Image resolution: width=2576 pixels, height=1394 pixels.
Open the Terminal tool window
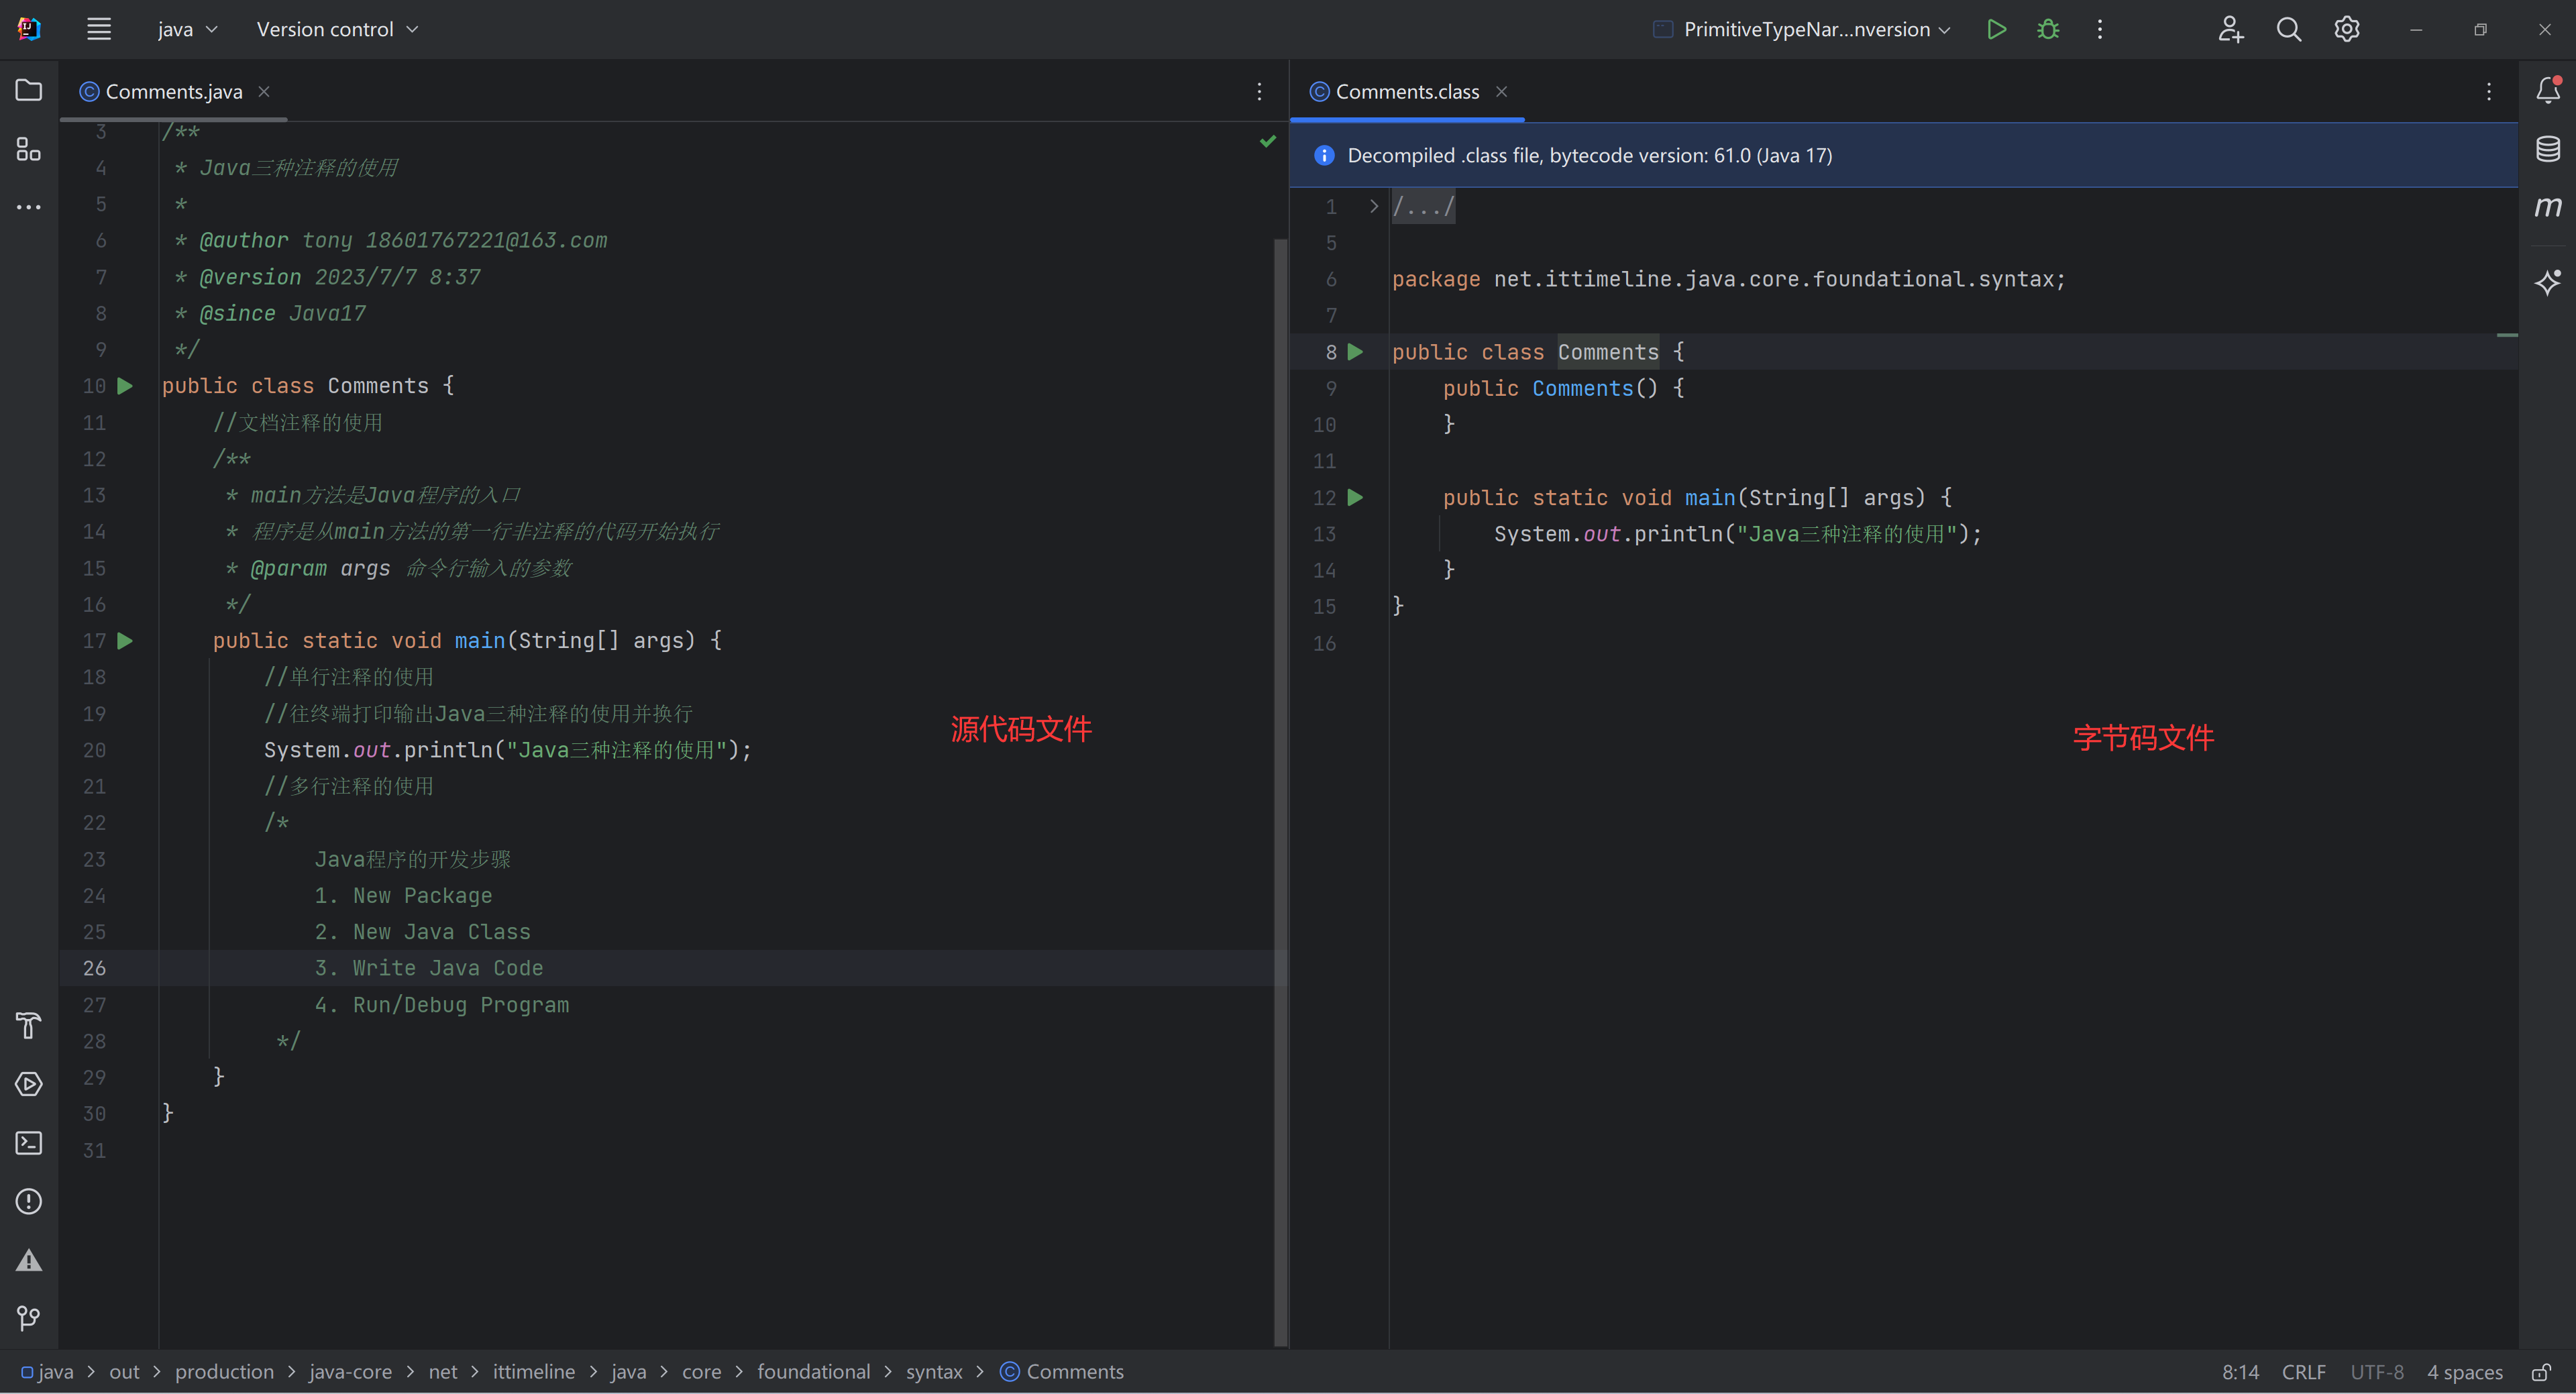(x=29, y=1143)
